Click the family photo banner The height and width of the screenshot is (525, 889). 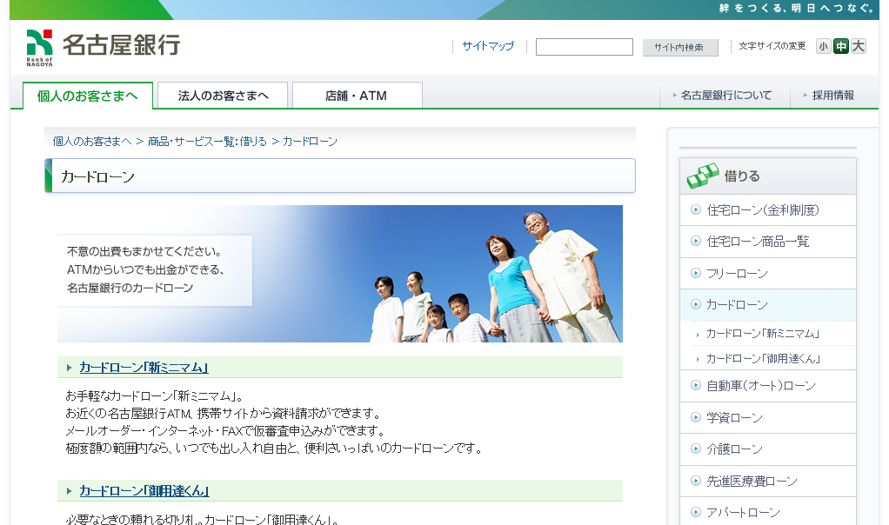click(340, 274)
